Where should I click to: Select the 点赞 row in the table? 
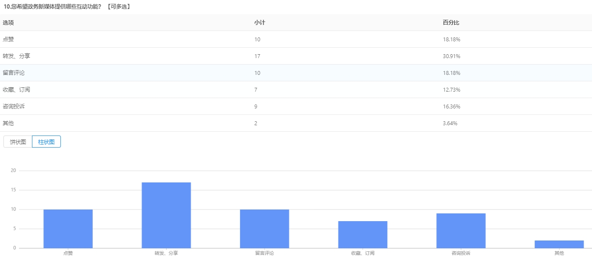tap(8, 39)
